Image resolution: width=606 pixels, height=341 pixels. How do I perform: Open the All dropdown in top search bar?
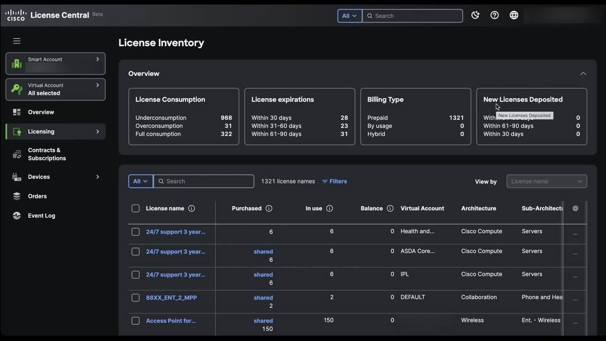pyautogui.click(x=349, y=16)
